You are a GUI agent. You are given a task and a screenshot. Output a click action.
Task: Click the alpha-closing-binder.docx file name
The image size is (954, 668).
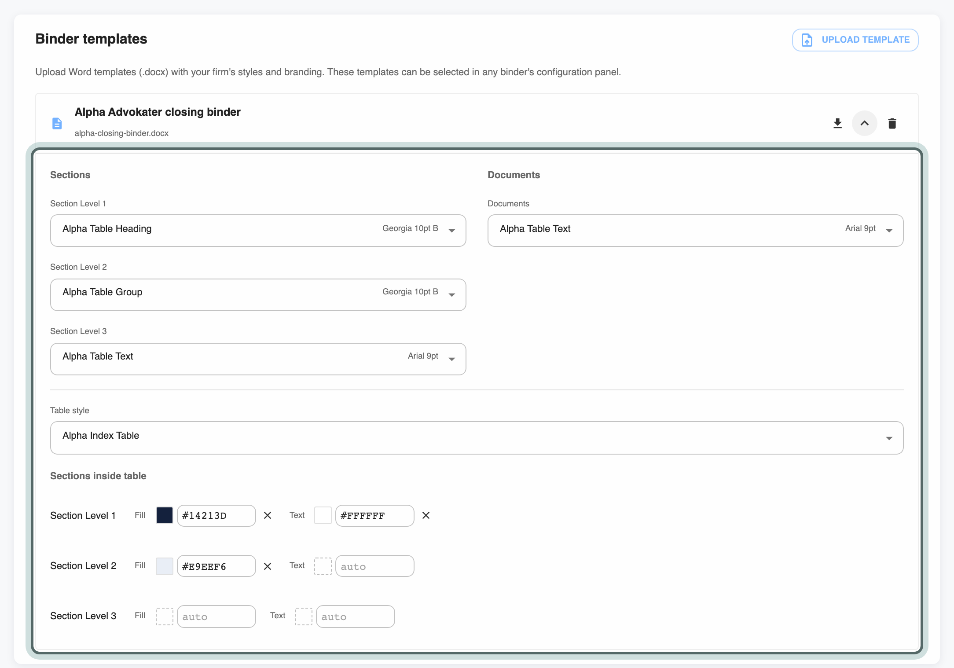[121, 133]
